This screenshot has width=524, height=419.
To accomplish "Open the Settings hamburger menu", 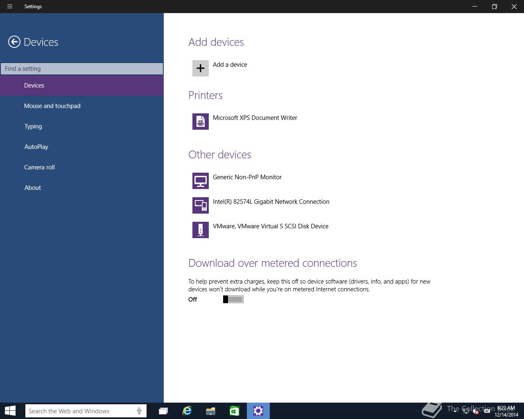I will click(10, 7).
